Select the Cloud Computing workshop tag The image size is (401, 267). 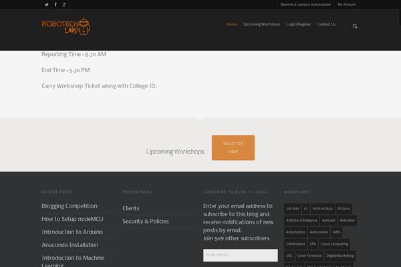click(x=334, y=244)
